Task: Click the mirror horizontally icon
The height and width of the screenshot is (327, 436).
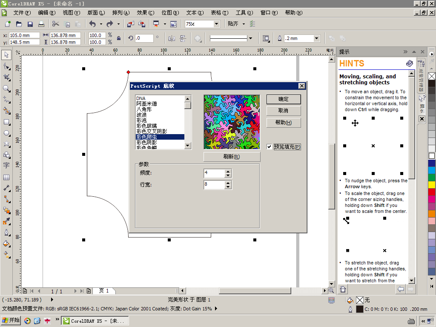Action: point(172,38)
